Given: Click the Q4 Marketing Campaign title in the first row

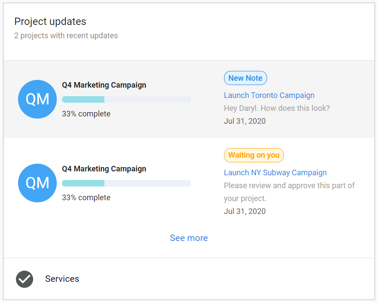Looking at the screenshot, I should [104, 85].
